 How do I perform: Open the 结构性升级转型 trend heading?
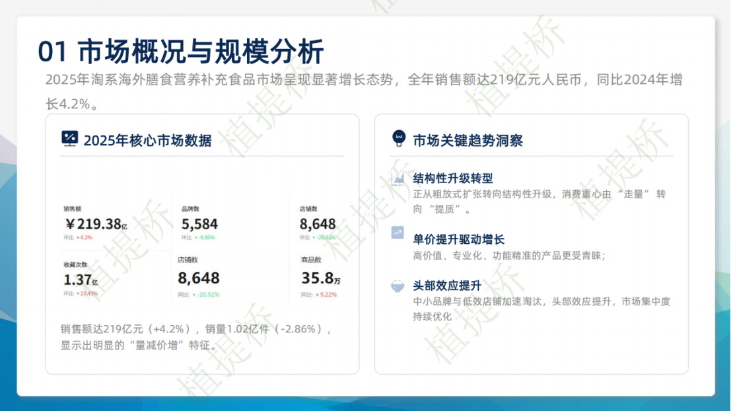(452, 179)
